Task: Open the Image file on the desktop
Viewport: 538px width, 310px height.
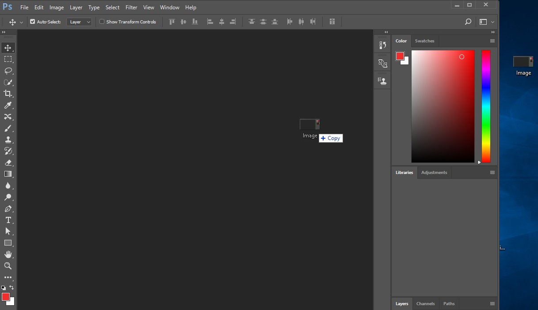Action: [x=523, y=62]
